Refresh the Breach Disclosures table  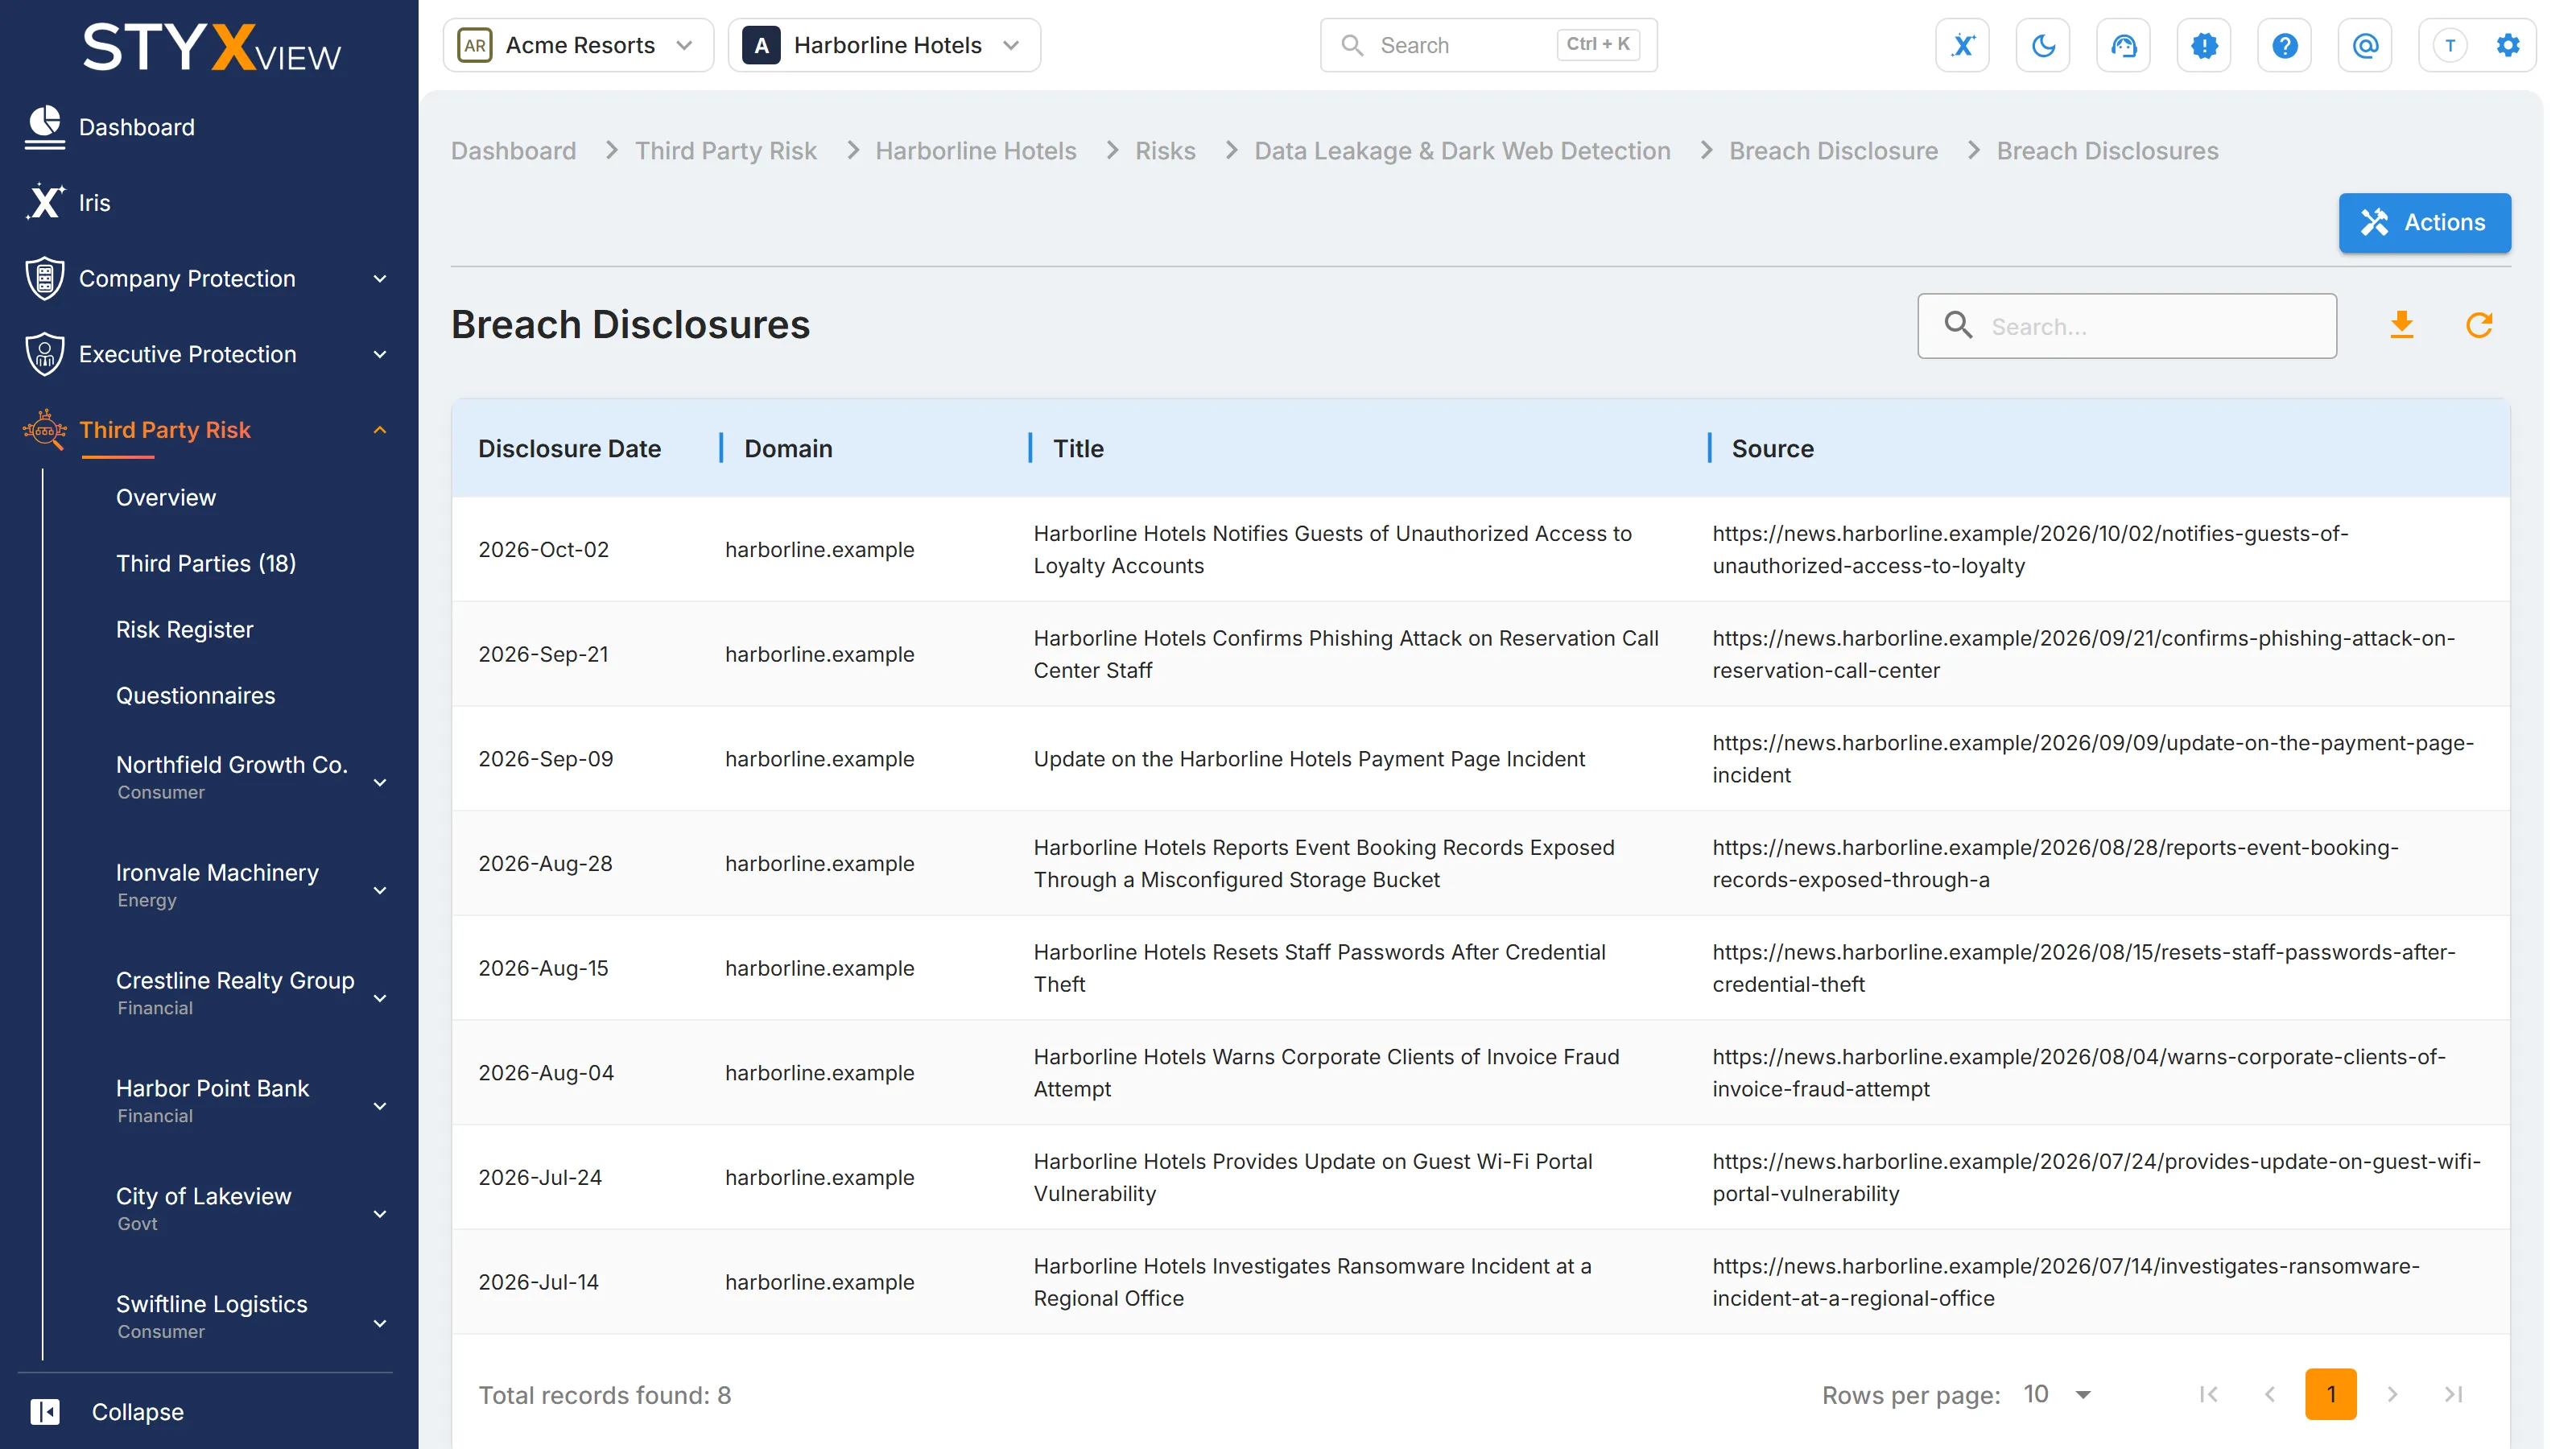[x=2478, y=325]
